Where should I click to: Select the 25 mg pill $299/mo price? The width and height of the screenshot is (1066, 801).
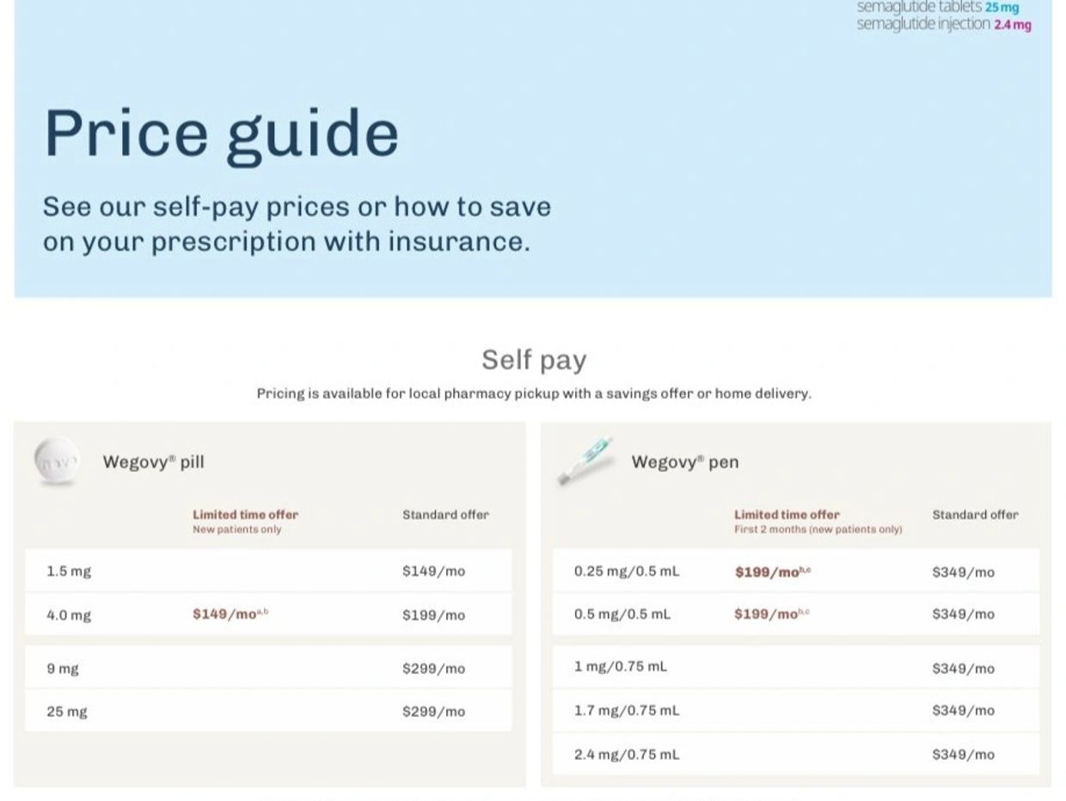click(433, 712)
